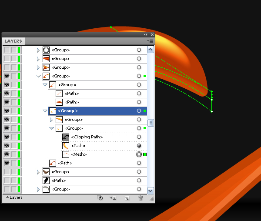This screenshot has width=261, height=221.
Task: Click the Mesh row target circle
Action: pyautogui.click(x=139, y=154)
